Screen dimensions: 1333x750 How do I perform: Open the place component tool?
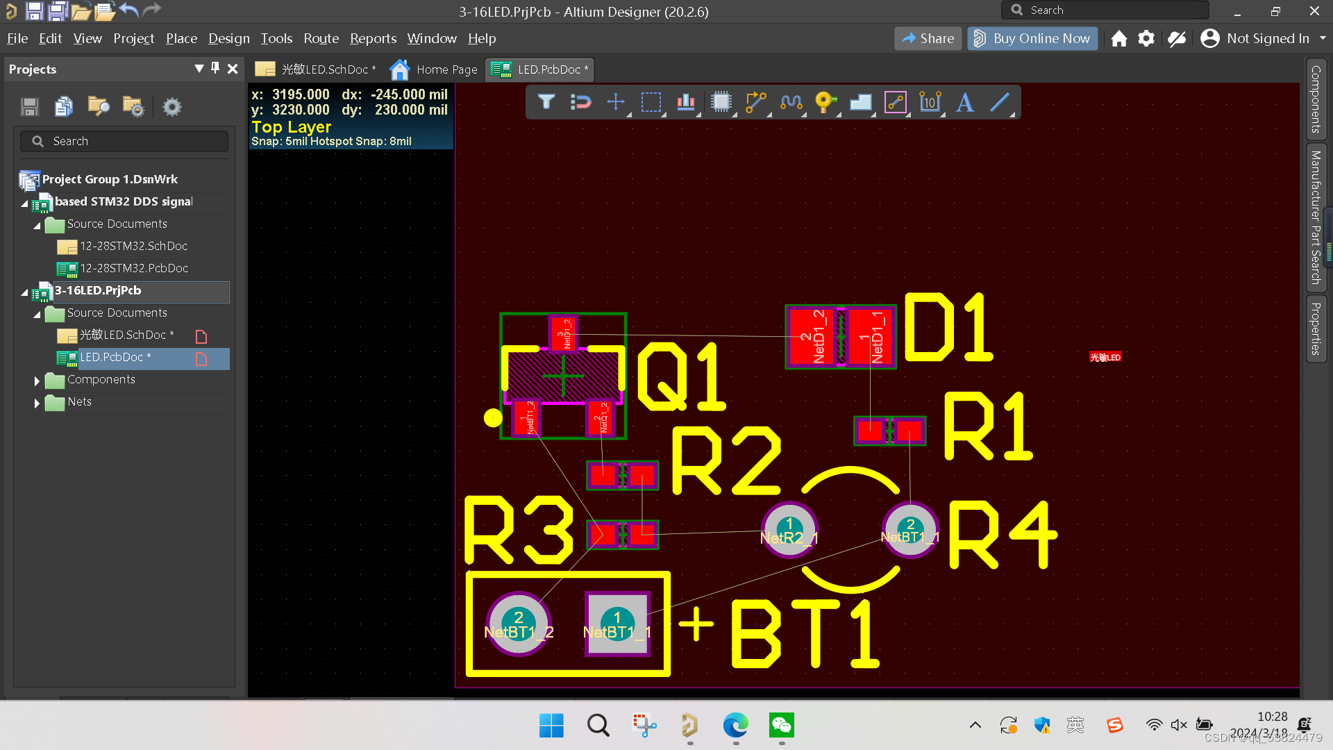point(721,102)
